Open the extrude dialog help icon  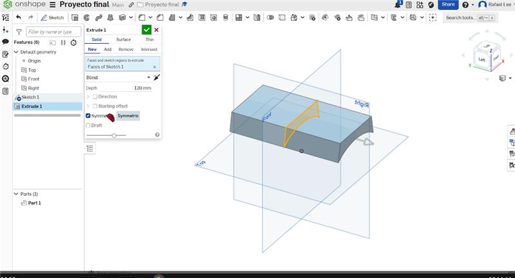(157, 135)
